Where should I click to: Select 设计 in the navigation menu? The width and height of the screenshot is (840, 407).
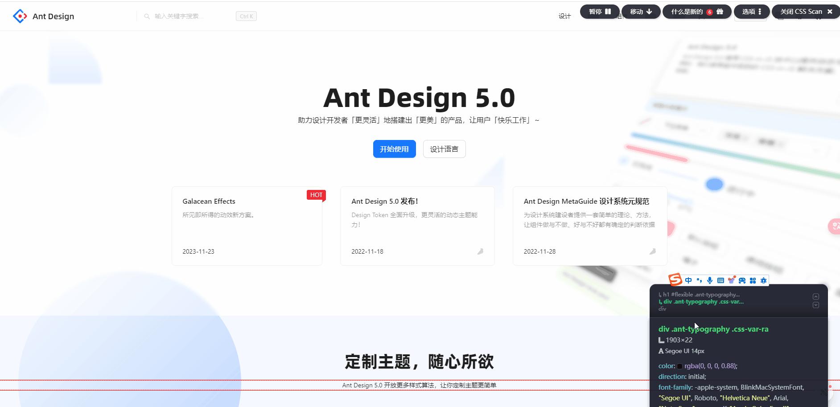[564, 16]
